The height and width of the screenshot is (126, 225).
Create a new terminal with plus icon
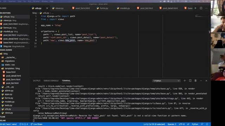(185, 81)
